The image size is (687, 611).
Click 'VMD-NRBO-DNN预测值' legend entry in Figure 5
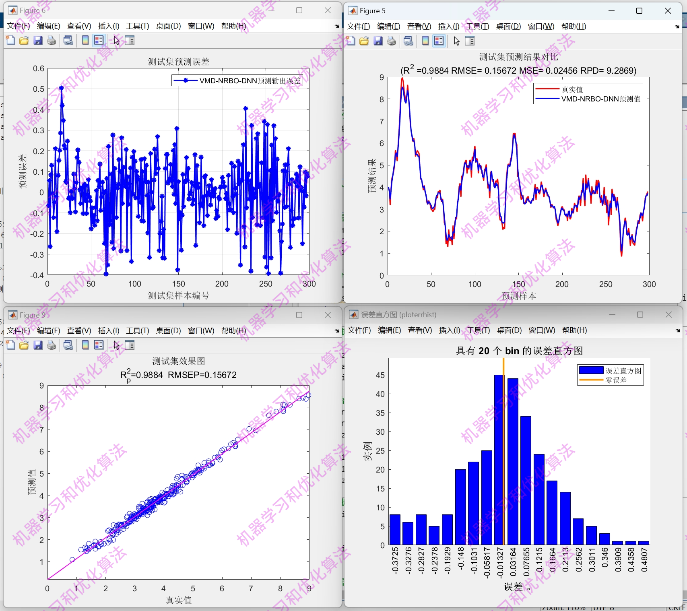(x=601, y=99)
